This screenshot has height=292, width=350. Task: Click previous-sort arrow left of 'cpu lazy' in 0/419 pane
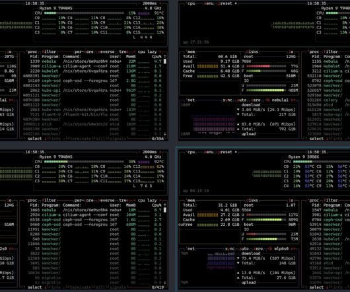[134, 200]
